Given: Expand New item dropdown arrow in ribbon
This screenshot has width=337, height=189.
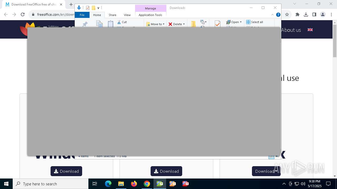Looking at the screenshot, I should click(x=206, y=22).
